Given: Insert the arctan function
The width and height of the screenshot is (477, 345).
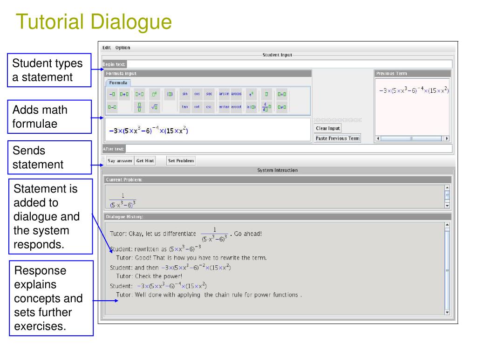Looking at the screenshot, I should (x=224, y=107).
